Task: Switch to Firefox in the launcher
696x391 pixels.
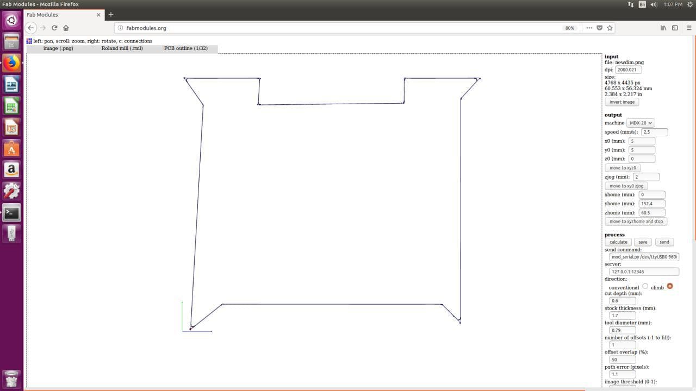Action: [11, 63]
